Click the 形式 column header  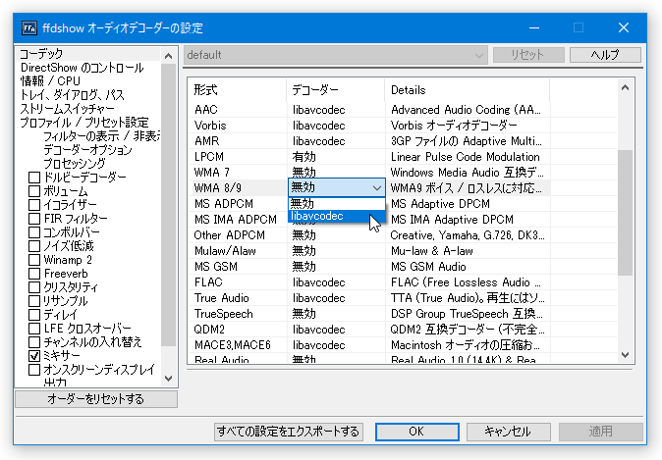coord(238,90)
